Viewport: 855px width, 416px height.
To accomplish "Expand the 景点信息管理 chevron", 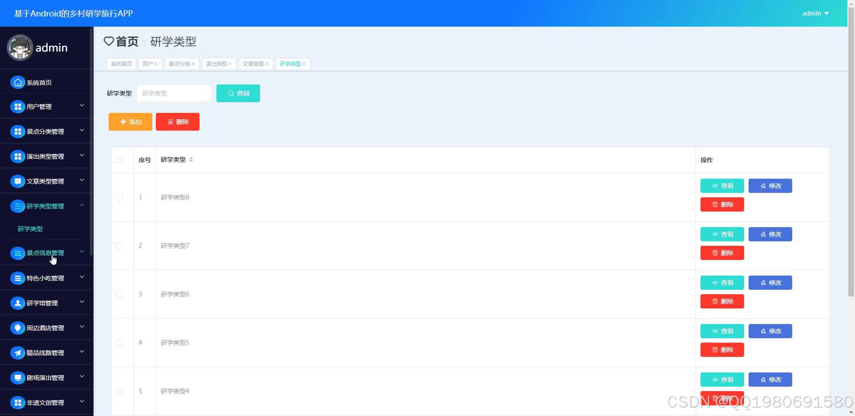I will click(82, 252).
